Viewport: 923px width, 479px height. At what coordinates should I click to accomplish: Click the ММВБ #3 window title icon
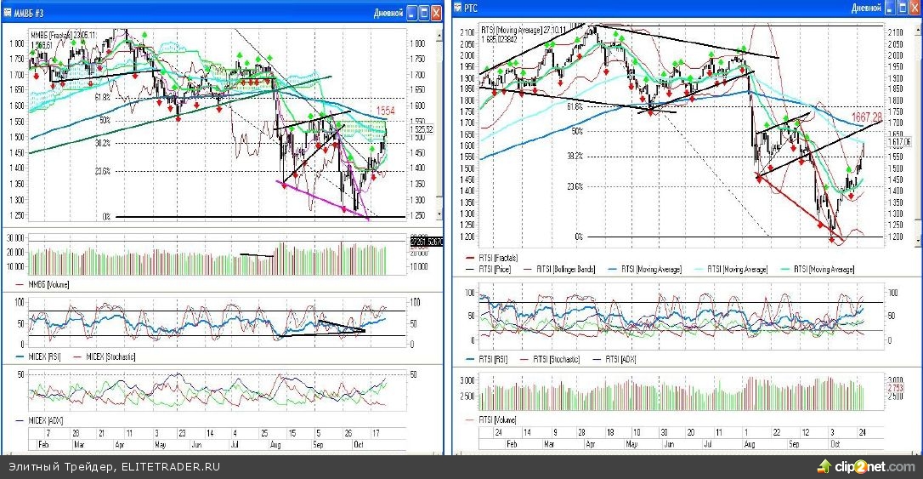click(x=8, y=12)
